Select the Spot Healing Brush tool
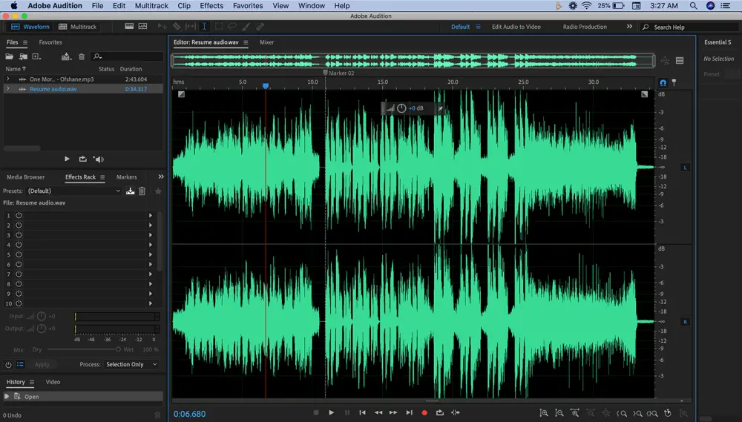742x422 pixels. tap(260, 27)
